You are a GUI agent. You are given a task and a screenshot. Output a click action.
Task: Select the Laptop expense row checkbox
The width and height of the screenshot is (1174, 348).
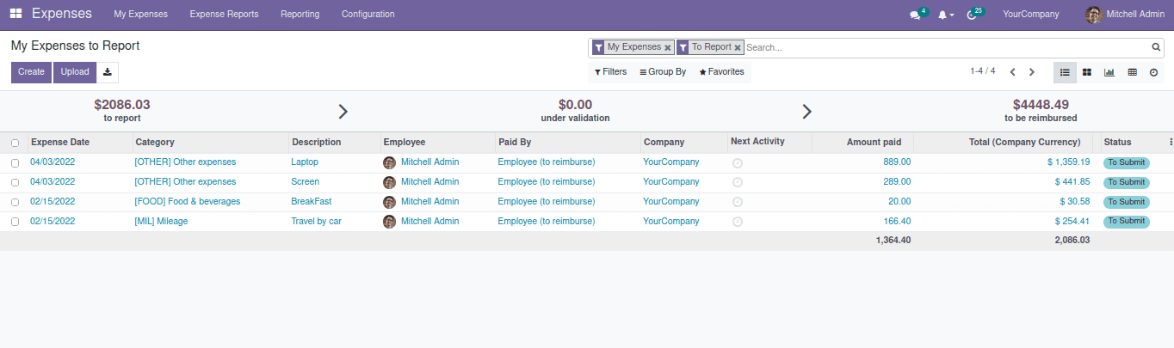[15, 162]
